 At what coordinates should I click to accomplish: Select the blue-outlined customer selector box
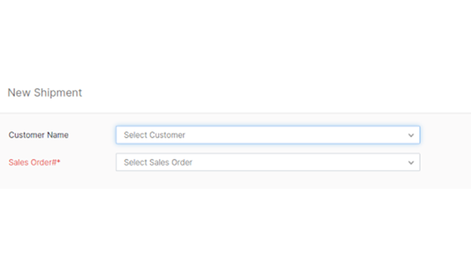click(x=268, y=135)
